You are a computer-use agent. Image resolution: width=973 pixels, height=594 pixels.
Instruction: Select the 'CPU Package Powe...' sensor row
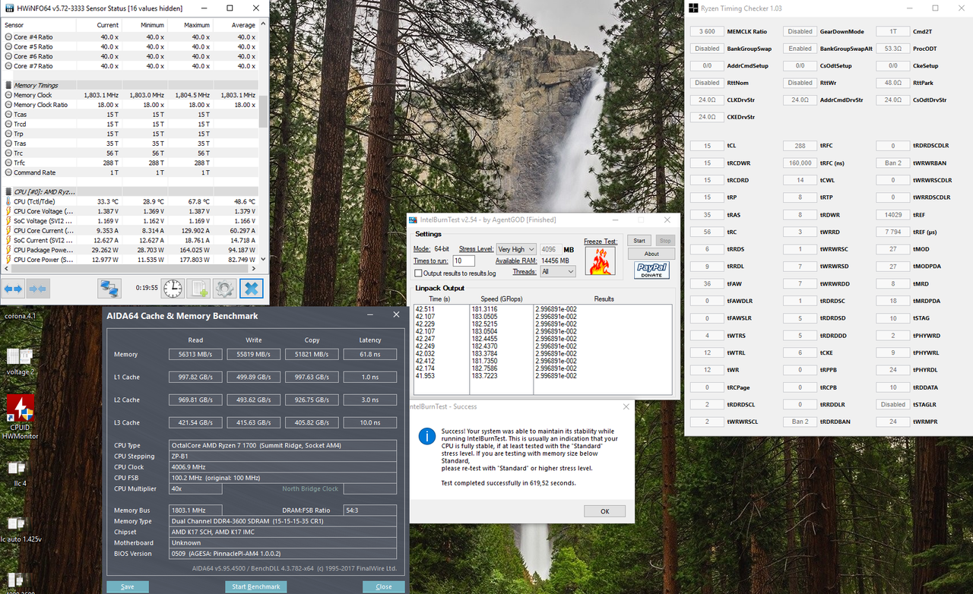tap(130, 250)
